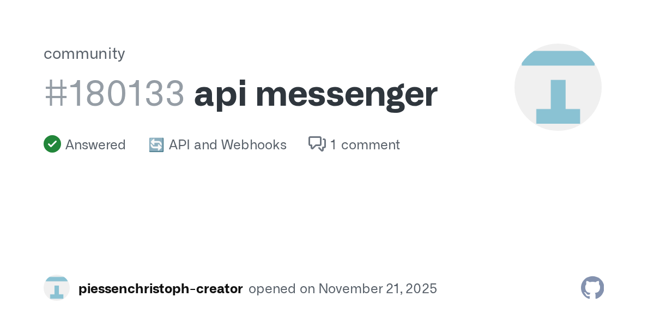Click the API and Webhooks arrows icon

click(x=156, y=145)
